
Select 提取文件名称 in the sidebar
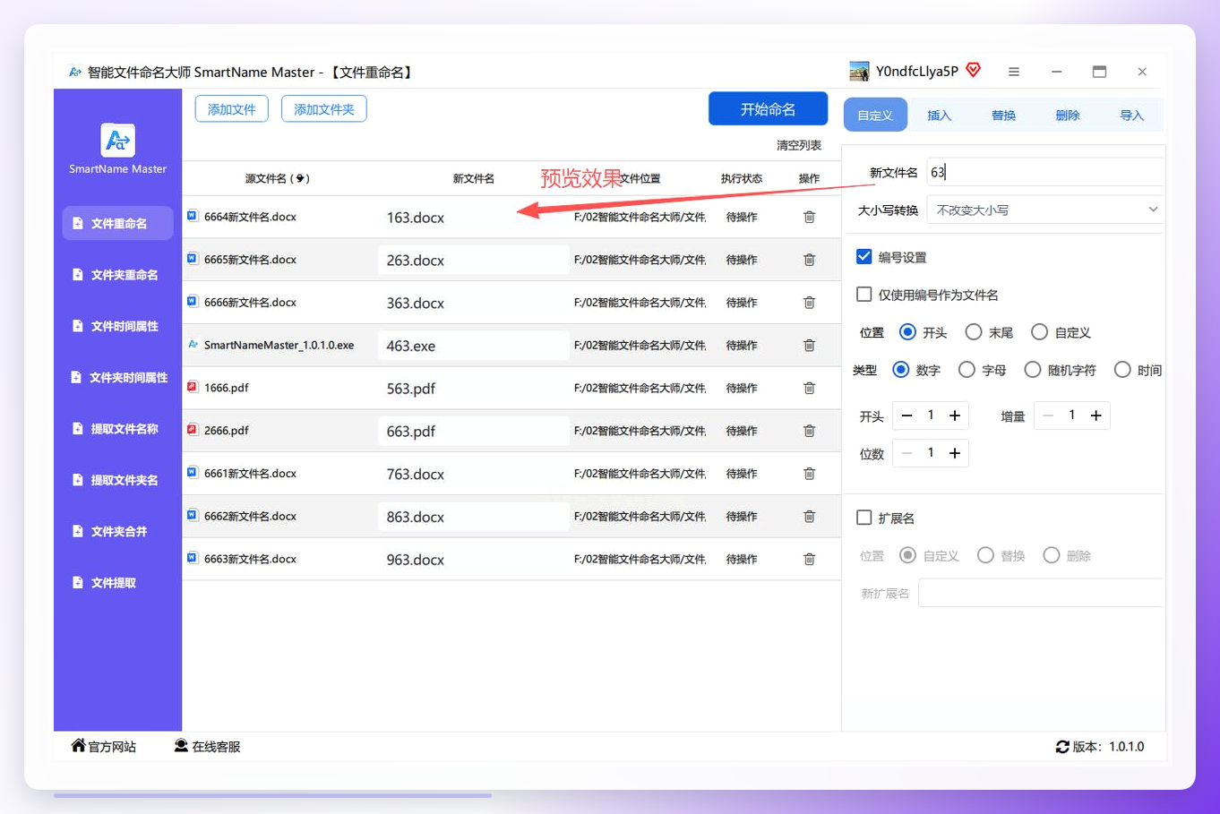[x=117, y=429]
